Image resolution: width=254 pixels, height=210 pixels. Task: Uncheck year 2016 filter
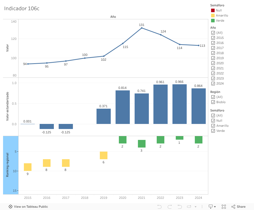tap(213, 43)
